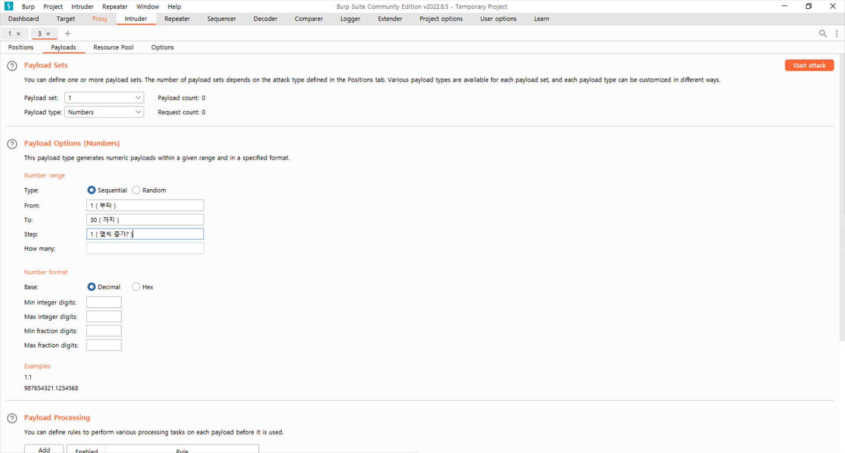Open the Repeater menu
This screenshot has width=845, height=453.
115,7
